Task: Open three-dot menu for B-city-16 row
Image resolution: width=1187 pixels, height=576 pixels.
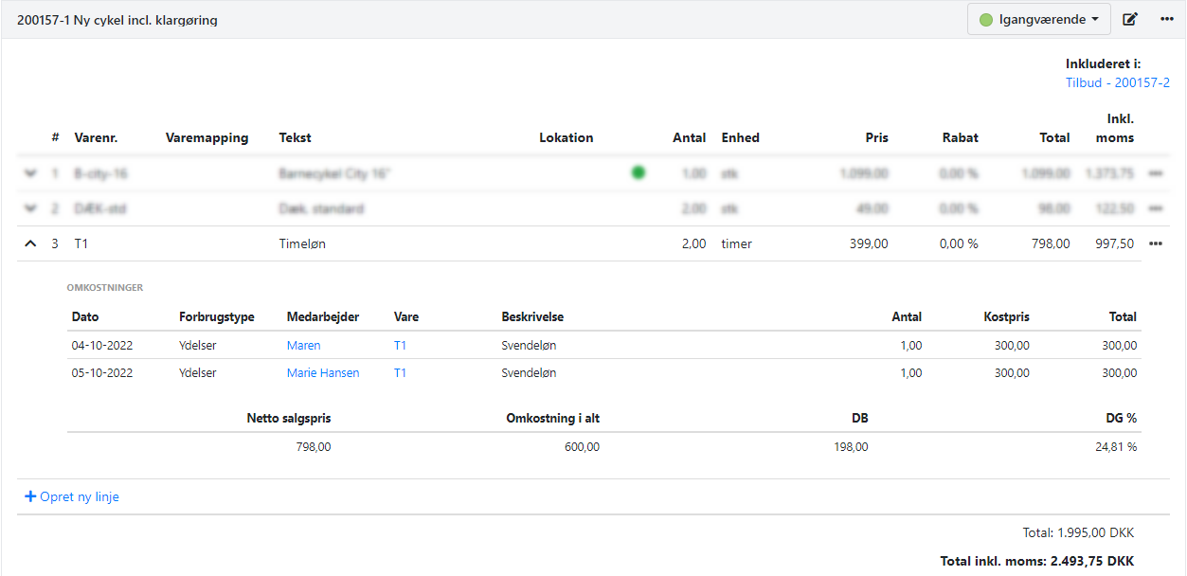Action: pyautogui.click(x=1155, y=173)
